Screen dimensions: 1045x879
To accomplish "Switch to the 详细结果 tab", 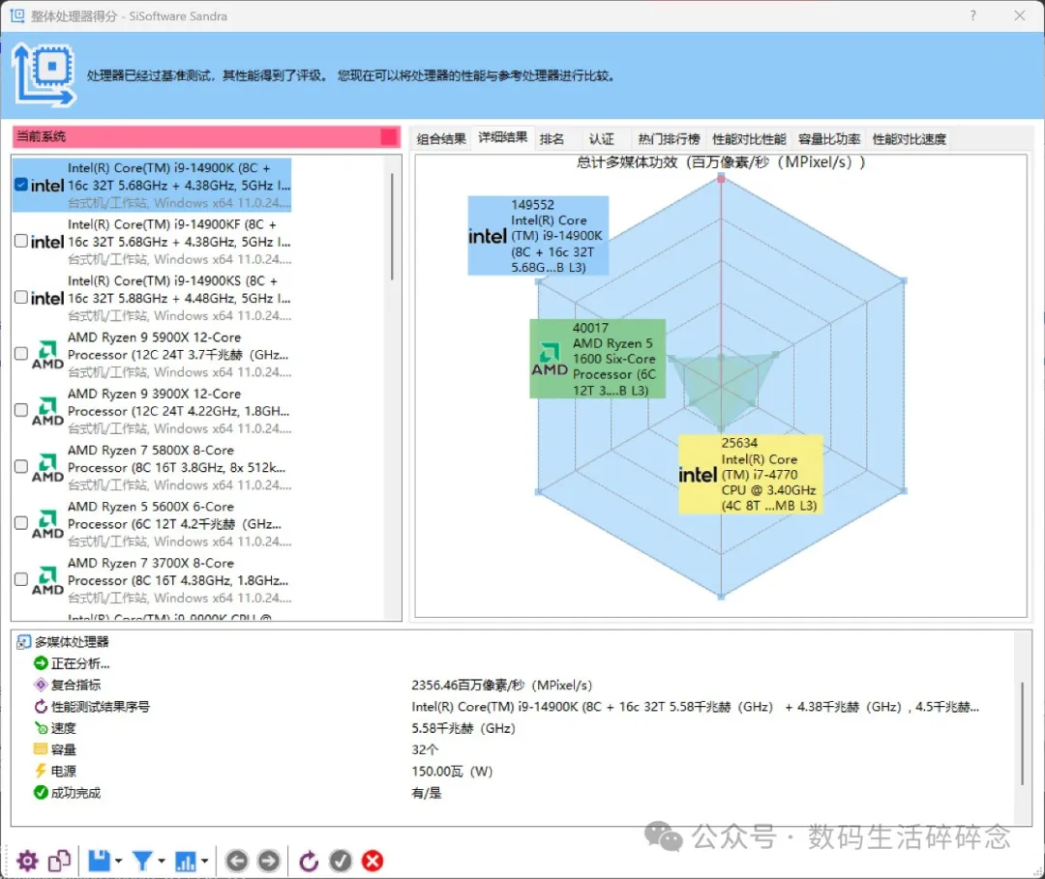I will (x=503, y=137).
